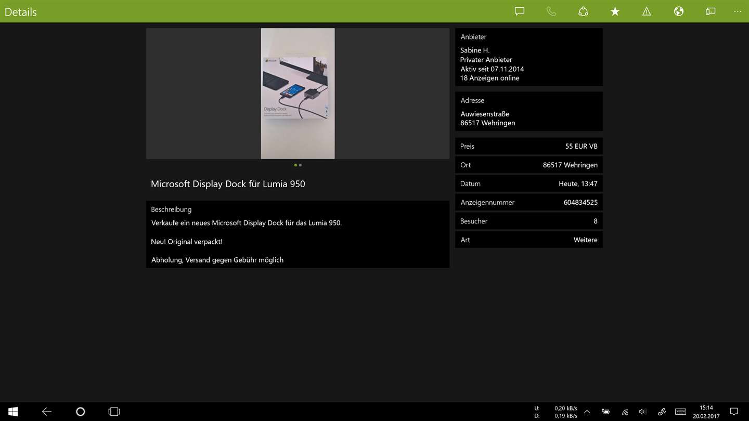Report the ad using warning triangle icon
Viewport: 749px width, 421px height.
(x=647, y=11)
